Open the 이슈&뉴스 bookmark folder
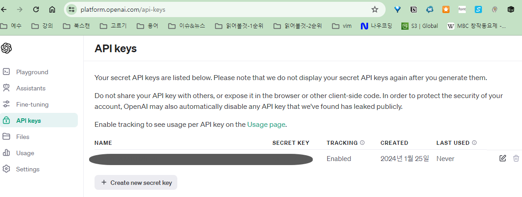The image size is (522, 197). coord(186,26)
